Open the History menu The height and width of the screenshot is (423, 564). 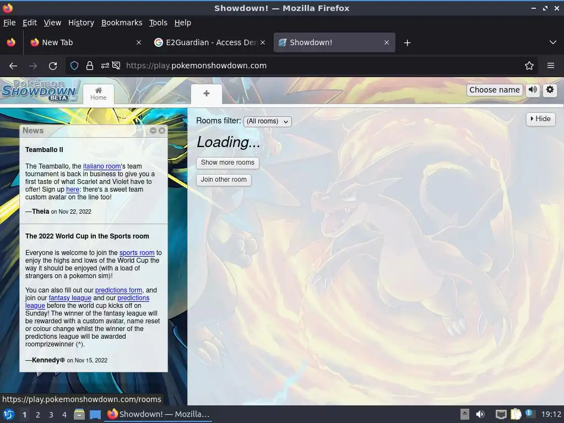pos(82,23)
